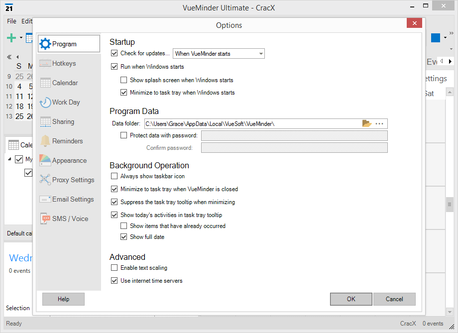Click the left arrow beside the Events tab
This screenshot has height=333, width=458.
tap(442, 61)
